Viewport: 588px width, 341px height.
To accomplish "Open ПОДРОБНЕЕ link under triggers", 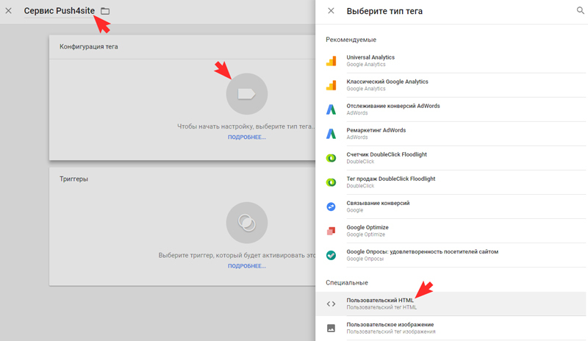I will coord(247,266).
